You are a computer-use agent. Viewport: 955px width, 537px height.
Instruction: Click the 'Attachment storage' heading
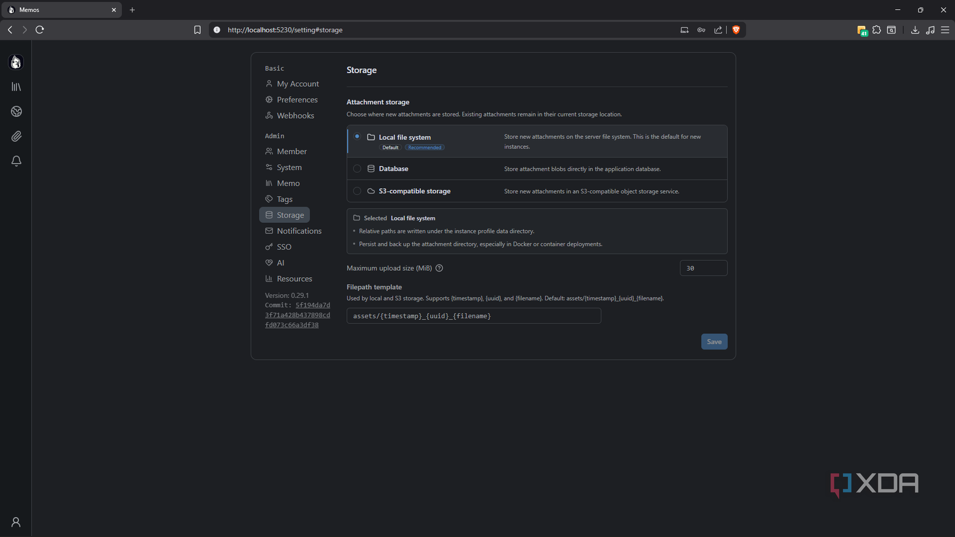(378, 102)
